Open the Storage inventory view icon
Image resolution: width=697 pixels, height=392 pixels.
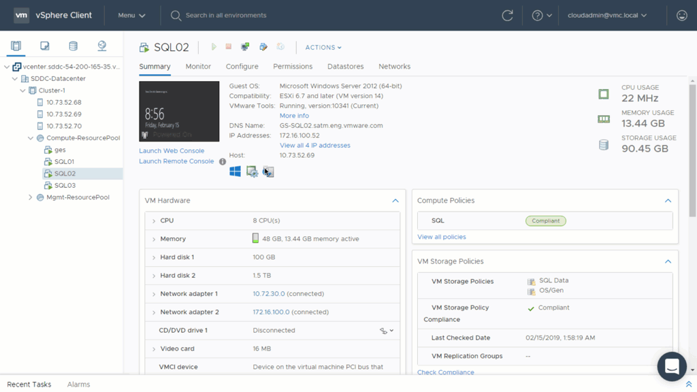click(74, 46)
